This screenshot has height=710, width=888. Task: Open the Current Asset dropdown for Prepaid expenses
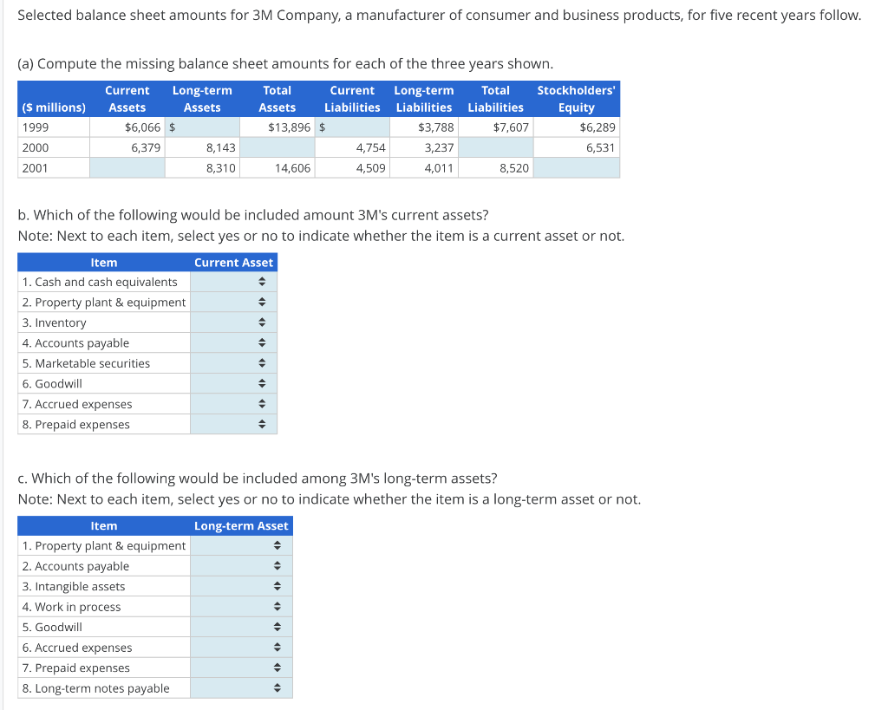(264, 424)
